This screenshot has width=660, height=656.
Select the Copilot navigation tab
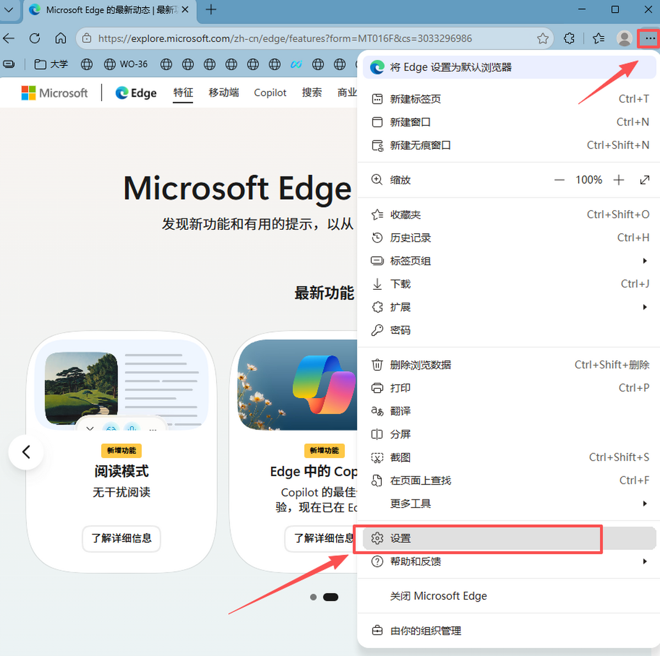270,92
